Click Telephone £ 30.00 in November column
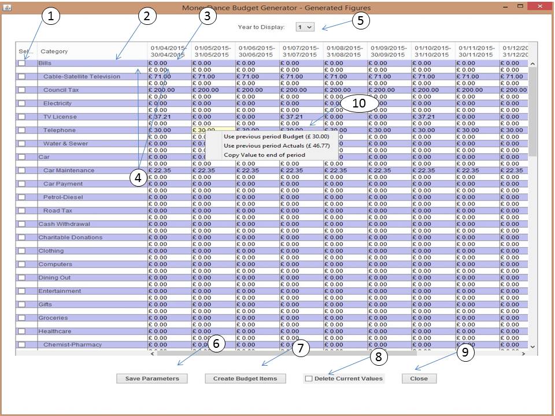The height and width of the screenshot is (416, 555). click(x=477, y=130)
